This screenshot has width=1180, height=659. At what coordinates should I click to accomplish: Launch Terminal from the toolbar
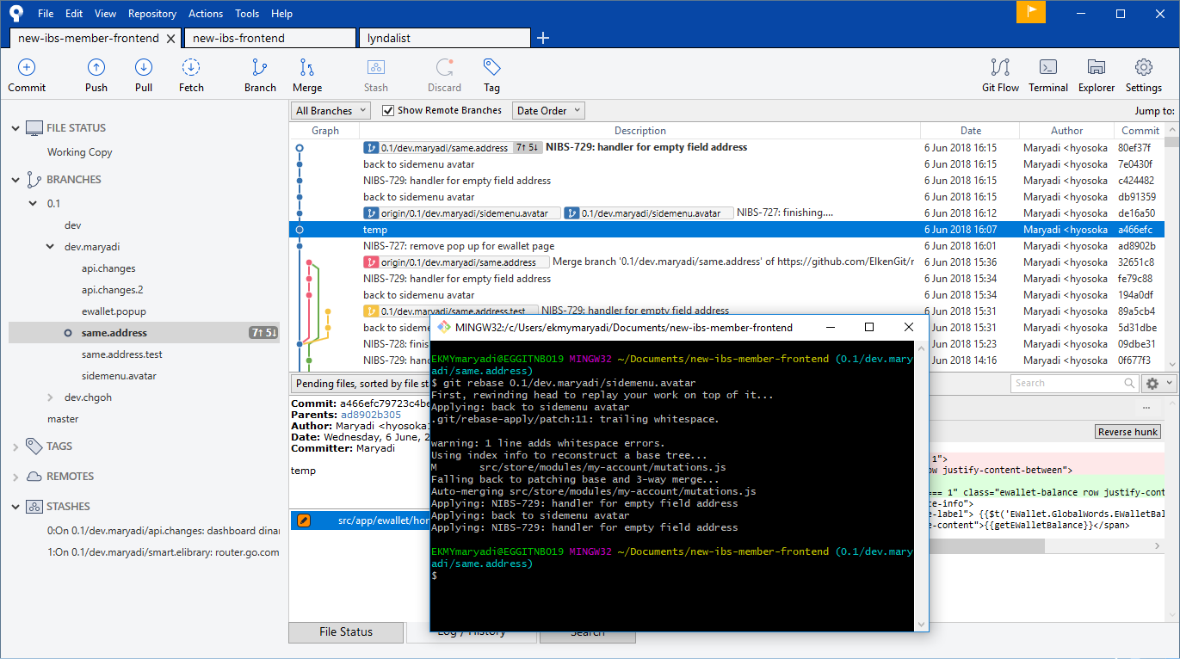pos(1048,67)
